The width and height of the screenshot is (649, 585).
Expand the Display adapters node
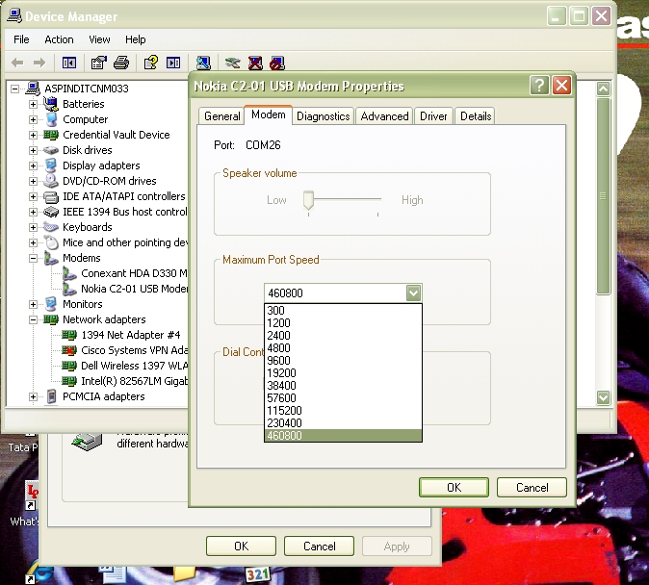33,165
